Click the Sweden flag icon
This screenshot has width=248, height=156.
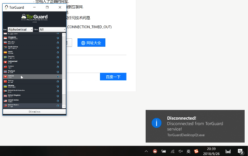pyautogui.click(x=5, y=57)
